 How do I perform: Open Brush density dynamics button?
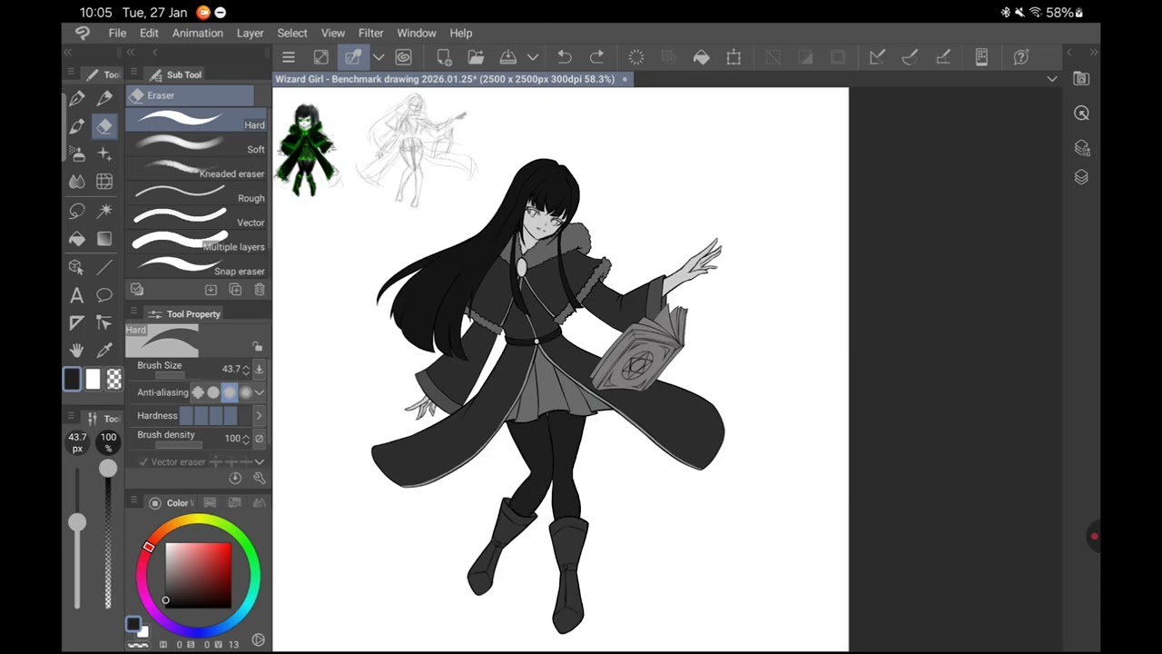pos(259,438)
